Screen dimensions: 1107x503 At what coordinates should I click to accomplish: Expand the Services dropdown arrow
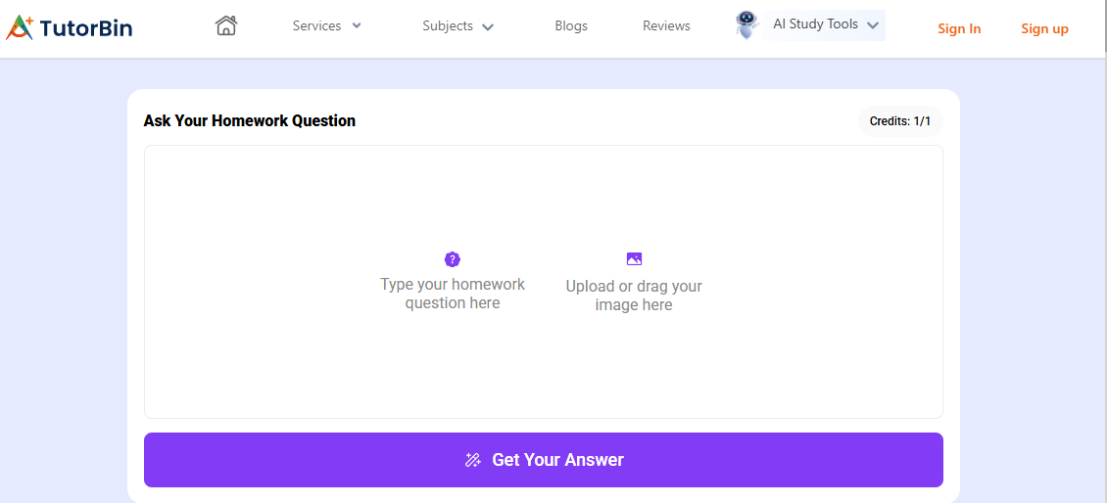tap(357, 25)
